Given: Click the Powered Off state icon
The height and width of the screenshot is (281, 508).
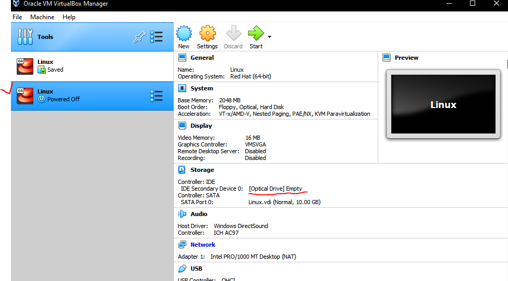Looking at the screenshot, I should [42, 99].
